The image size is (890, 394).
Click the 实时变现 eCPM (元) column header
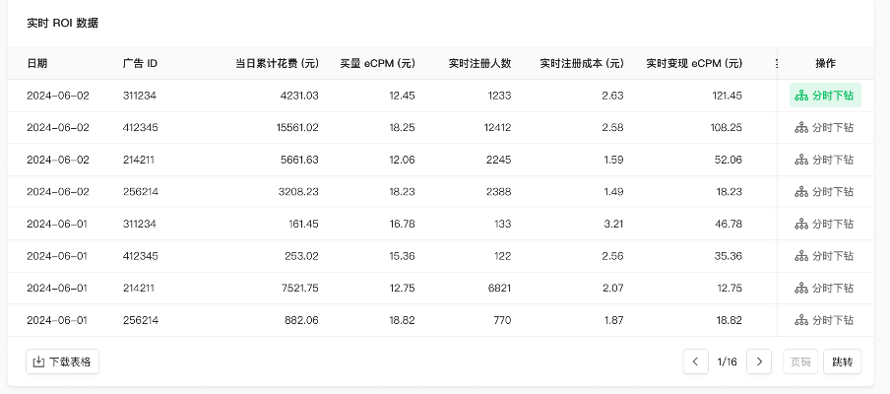(x=694, y=64)
